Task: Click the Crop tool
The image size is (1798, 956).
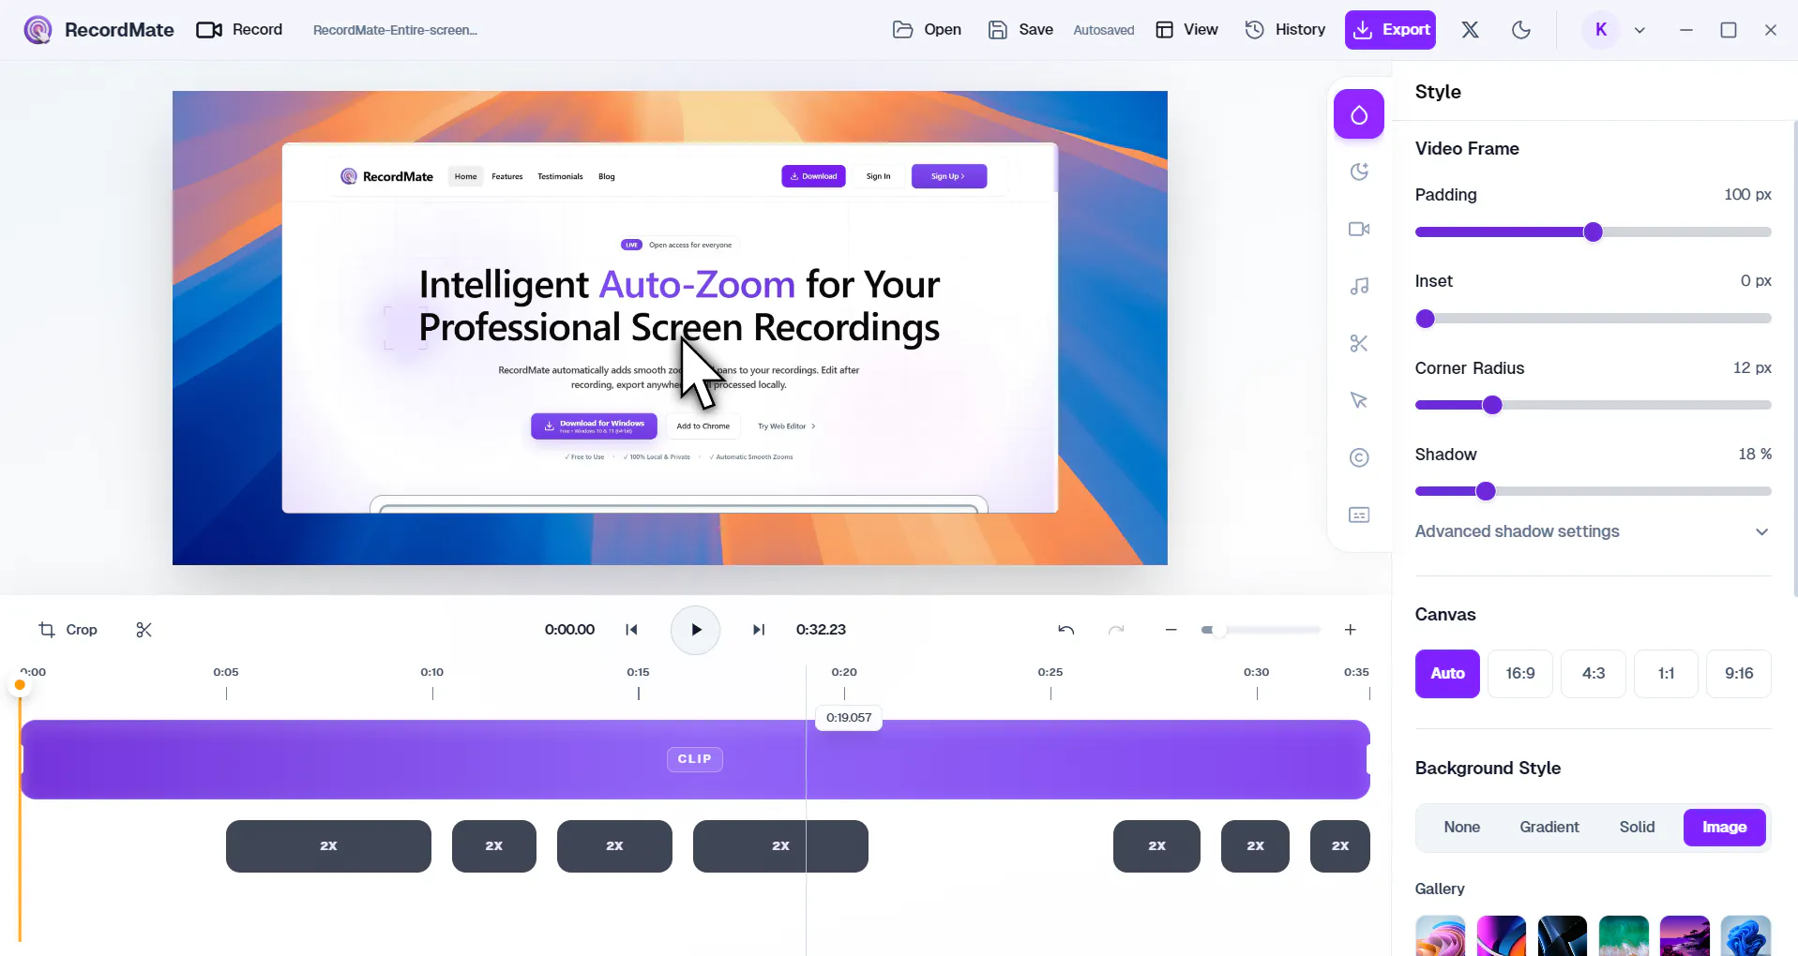Action: (x=68, y=630)
